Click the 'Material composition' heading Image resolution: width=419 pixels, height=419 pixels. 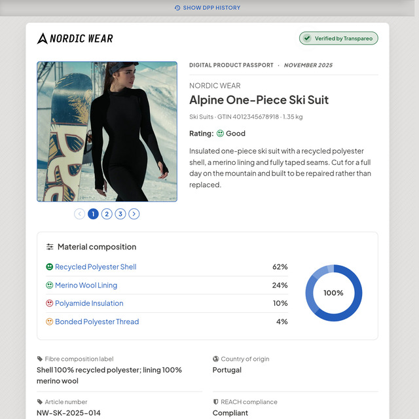[97, 247]
